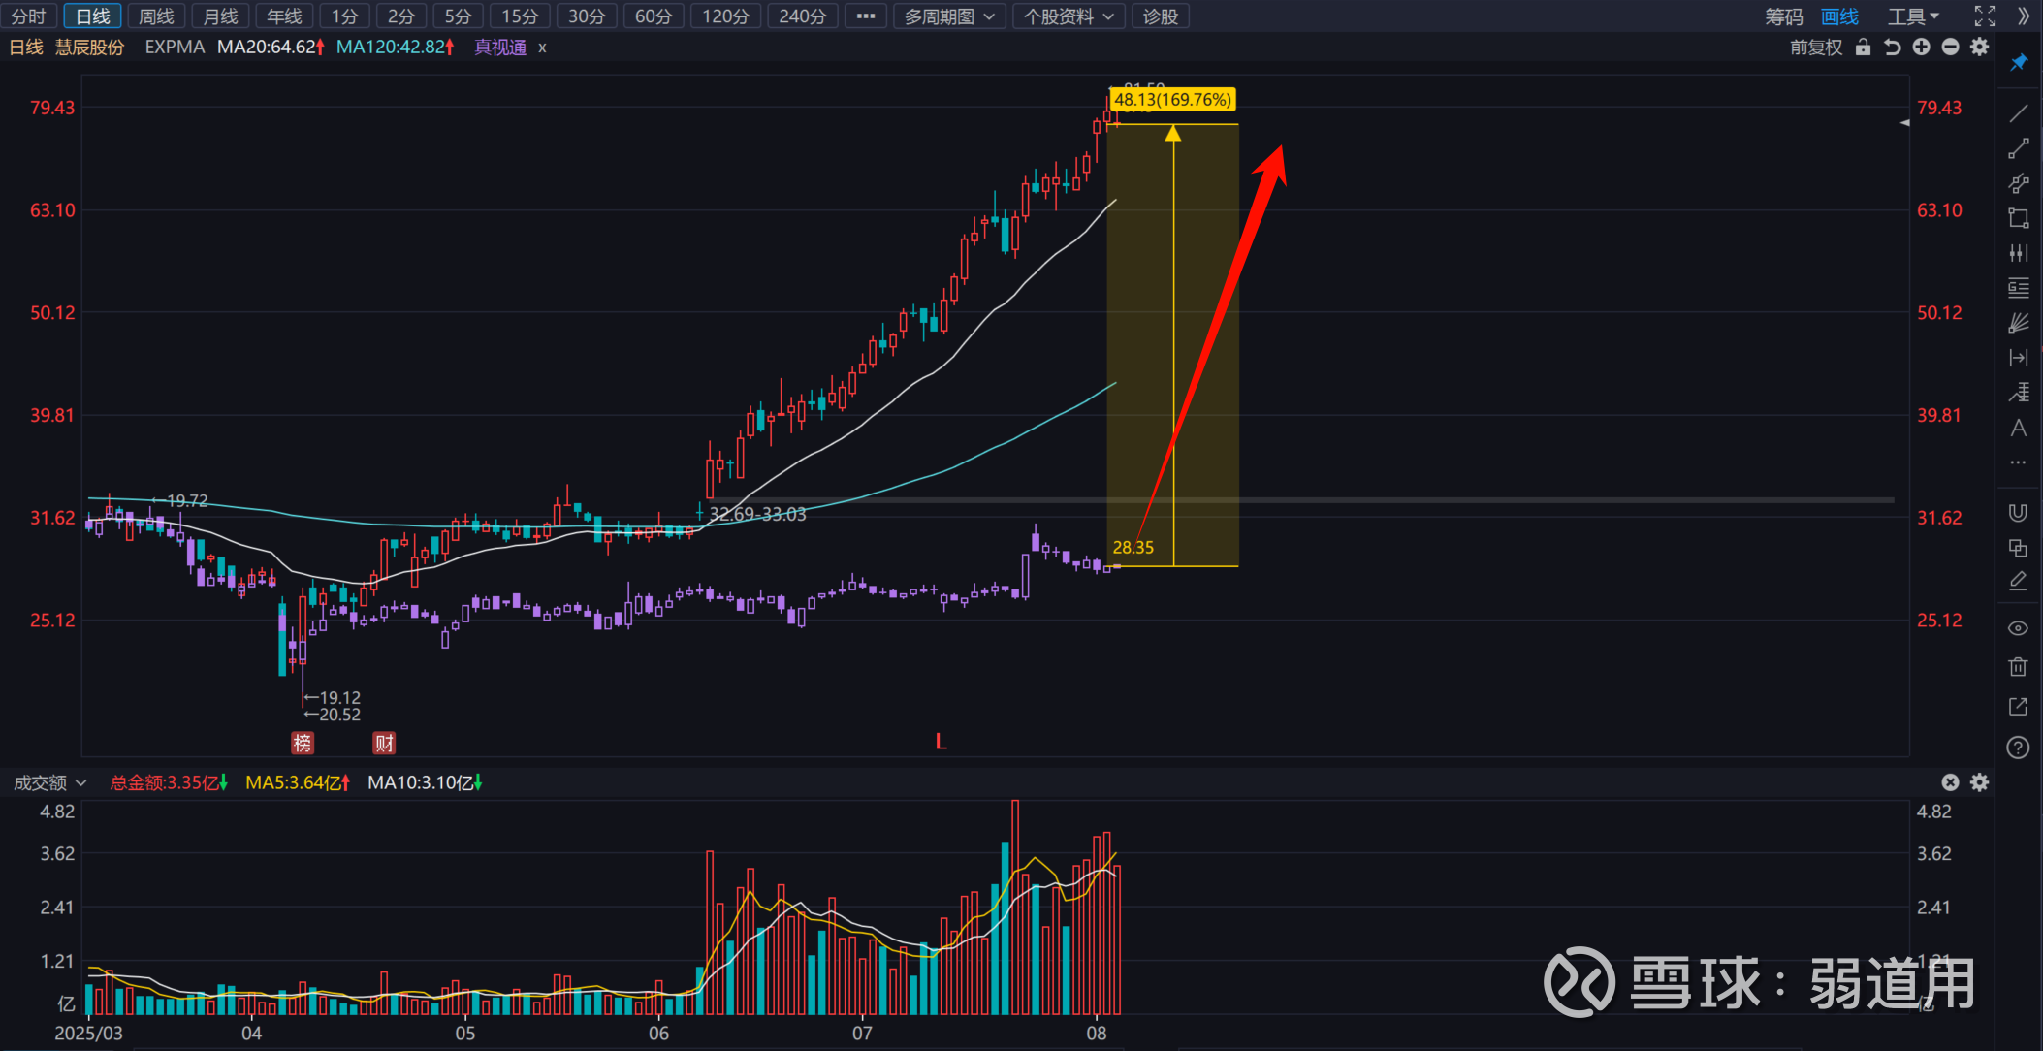The width and height of the screenshot is (2043, 1051).
Task: Click the zoom-in plus icon
Action: (x=1921, y=47)
